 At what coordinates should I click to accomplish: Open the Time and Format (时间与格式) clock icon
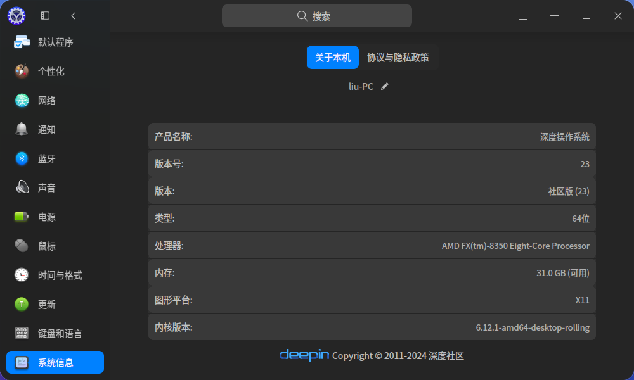coord(22,275)
